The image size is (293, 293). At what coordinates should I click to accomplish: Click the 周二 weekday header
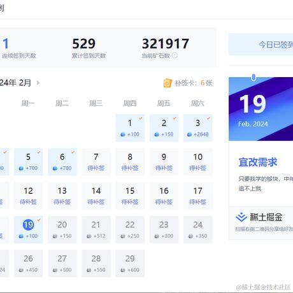click(62, 103)
